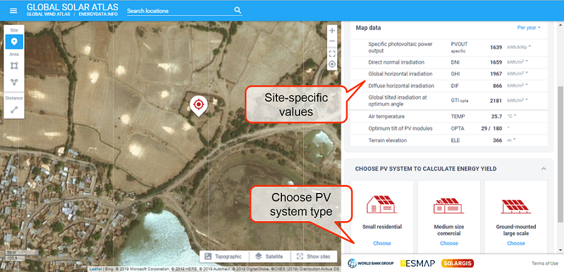
Task: Activate the Distance measuring tool
Action: (14, 110)
